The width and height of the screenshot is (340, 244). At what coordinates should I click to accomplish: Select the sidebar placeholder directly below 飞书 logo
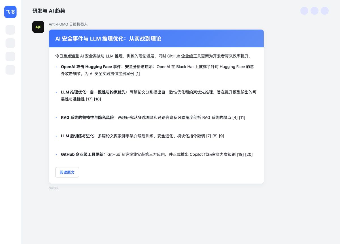point(10,30)
